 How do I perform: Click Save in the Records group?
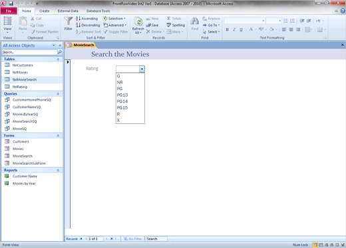(152, 25)
